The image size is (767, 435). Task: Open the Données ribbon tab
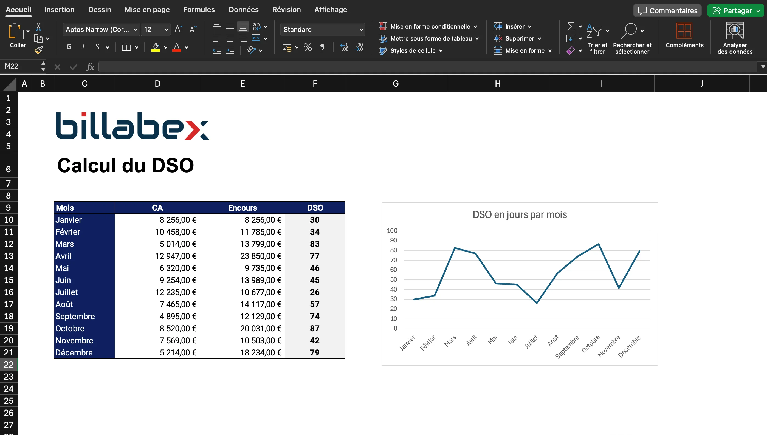pos(244,9)
